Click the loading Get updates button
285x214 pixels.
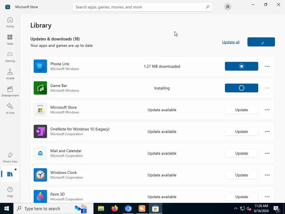coord(261,42)
